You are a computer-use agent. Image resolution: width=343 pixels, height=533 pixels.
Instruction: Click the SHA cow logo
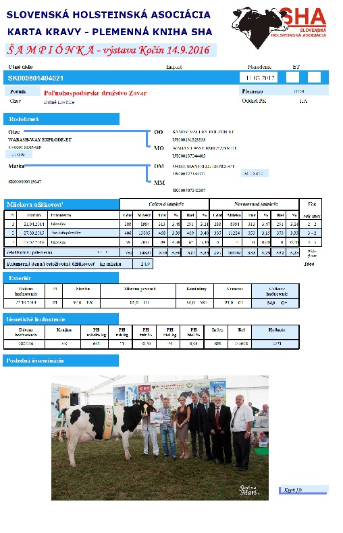click(x=280, y=26)
